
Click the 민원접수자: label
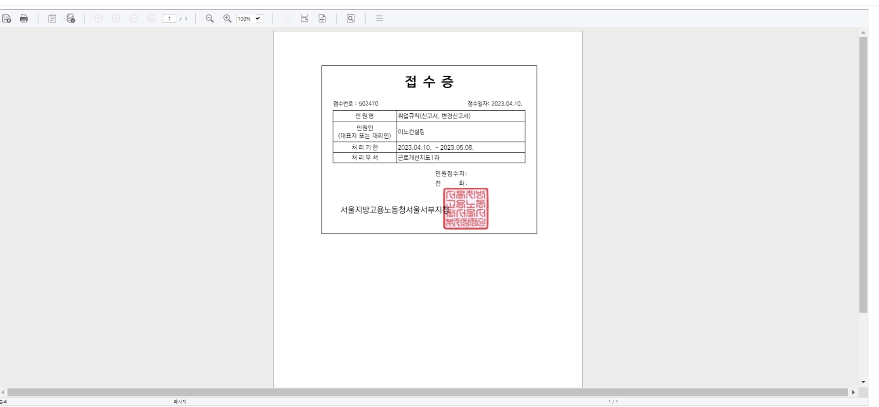[451, 173]
